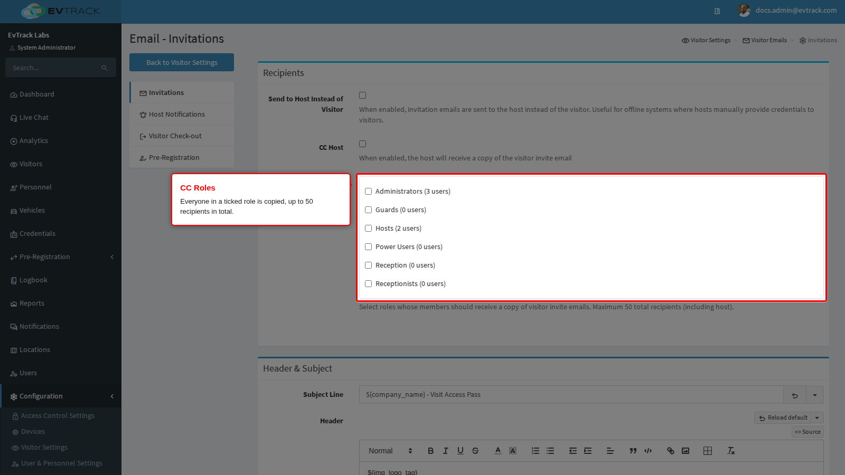Screen dimensions: 845x475
Task: Click the Reload default button
Action: coord(783,418)
